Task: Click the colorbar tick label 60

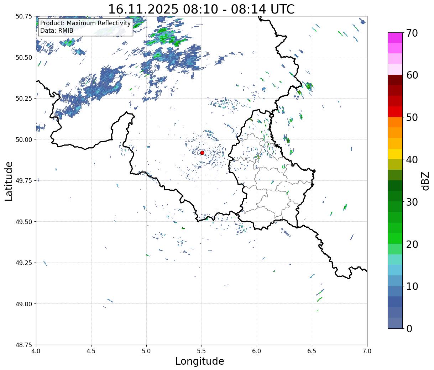Action: pyautogui.click(x=412, y=75)
